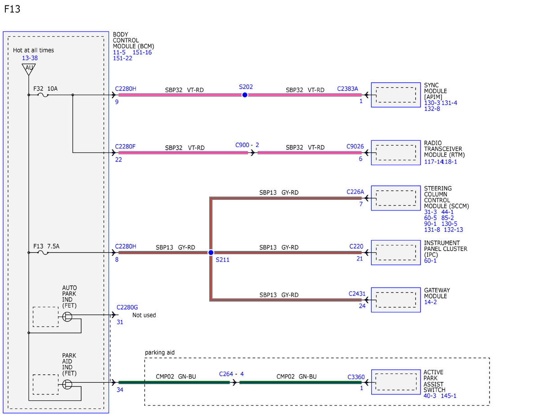540x417 pixels.
Task: Click the AU power triangle symbol
Action: coord(28,69)
